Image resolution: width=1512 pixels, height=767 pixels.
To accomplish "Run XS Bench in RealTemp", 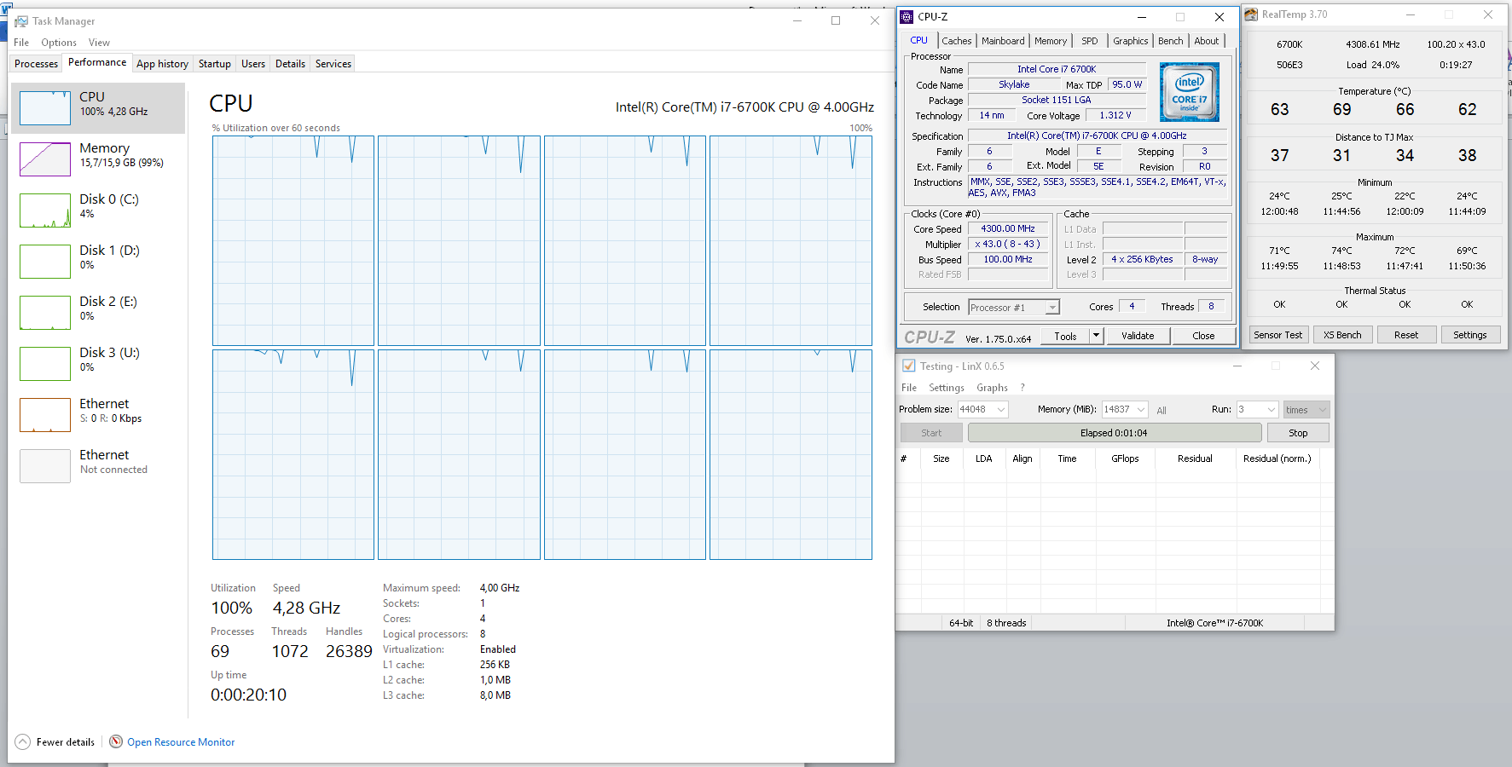I will coord(1342,335).
